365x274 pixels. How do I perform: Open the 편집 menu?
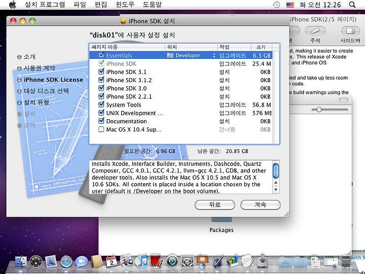(x=100, y=5)
